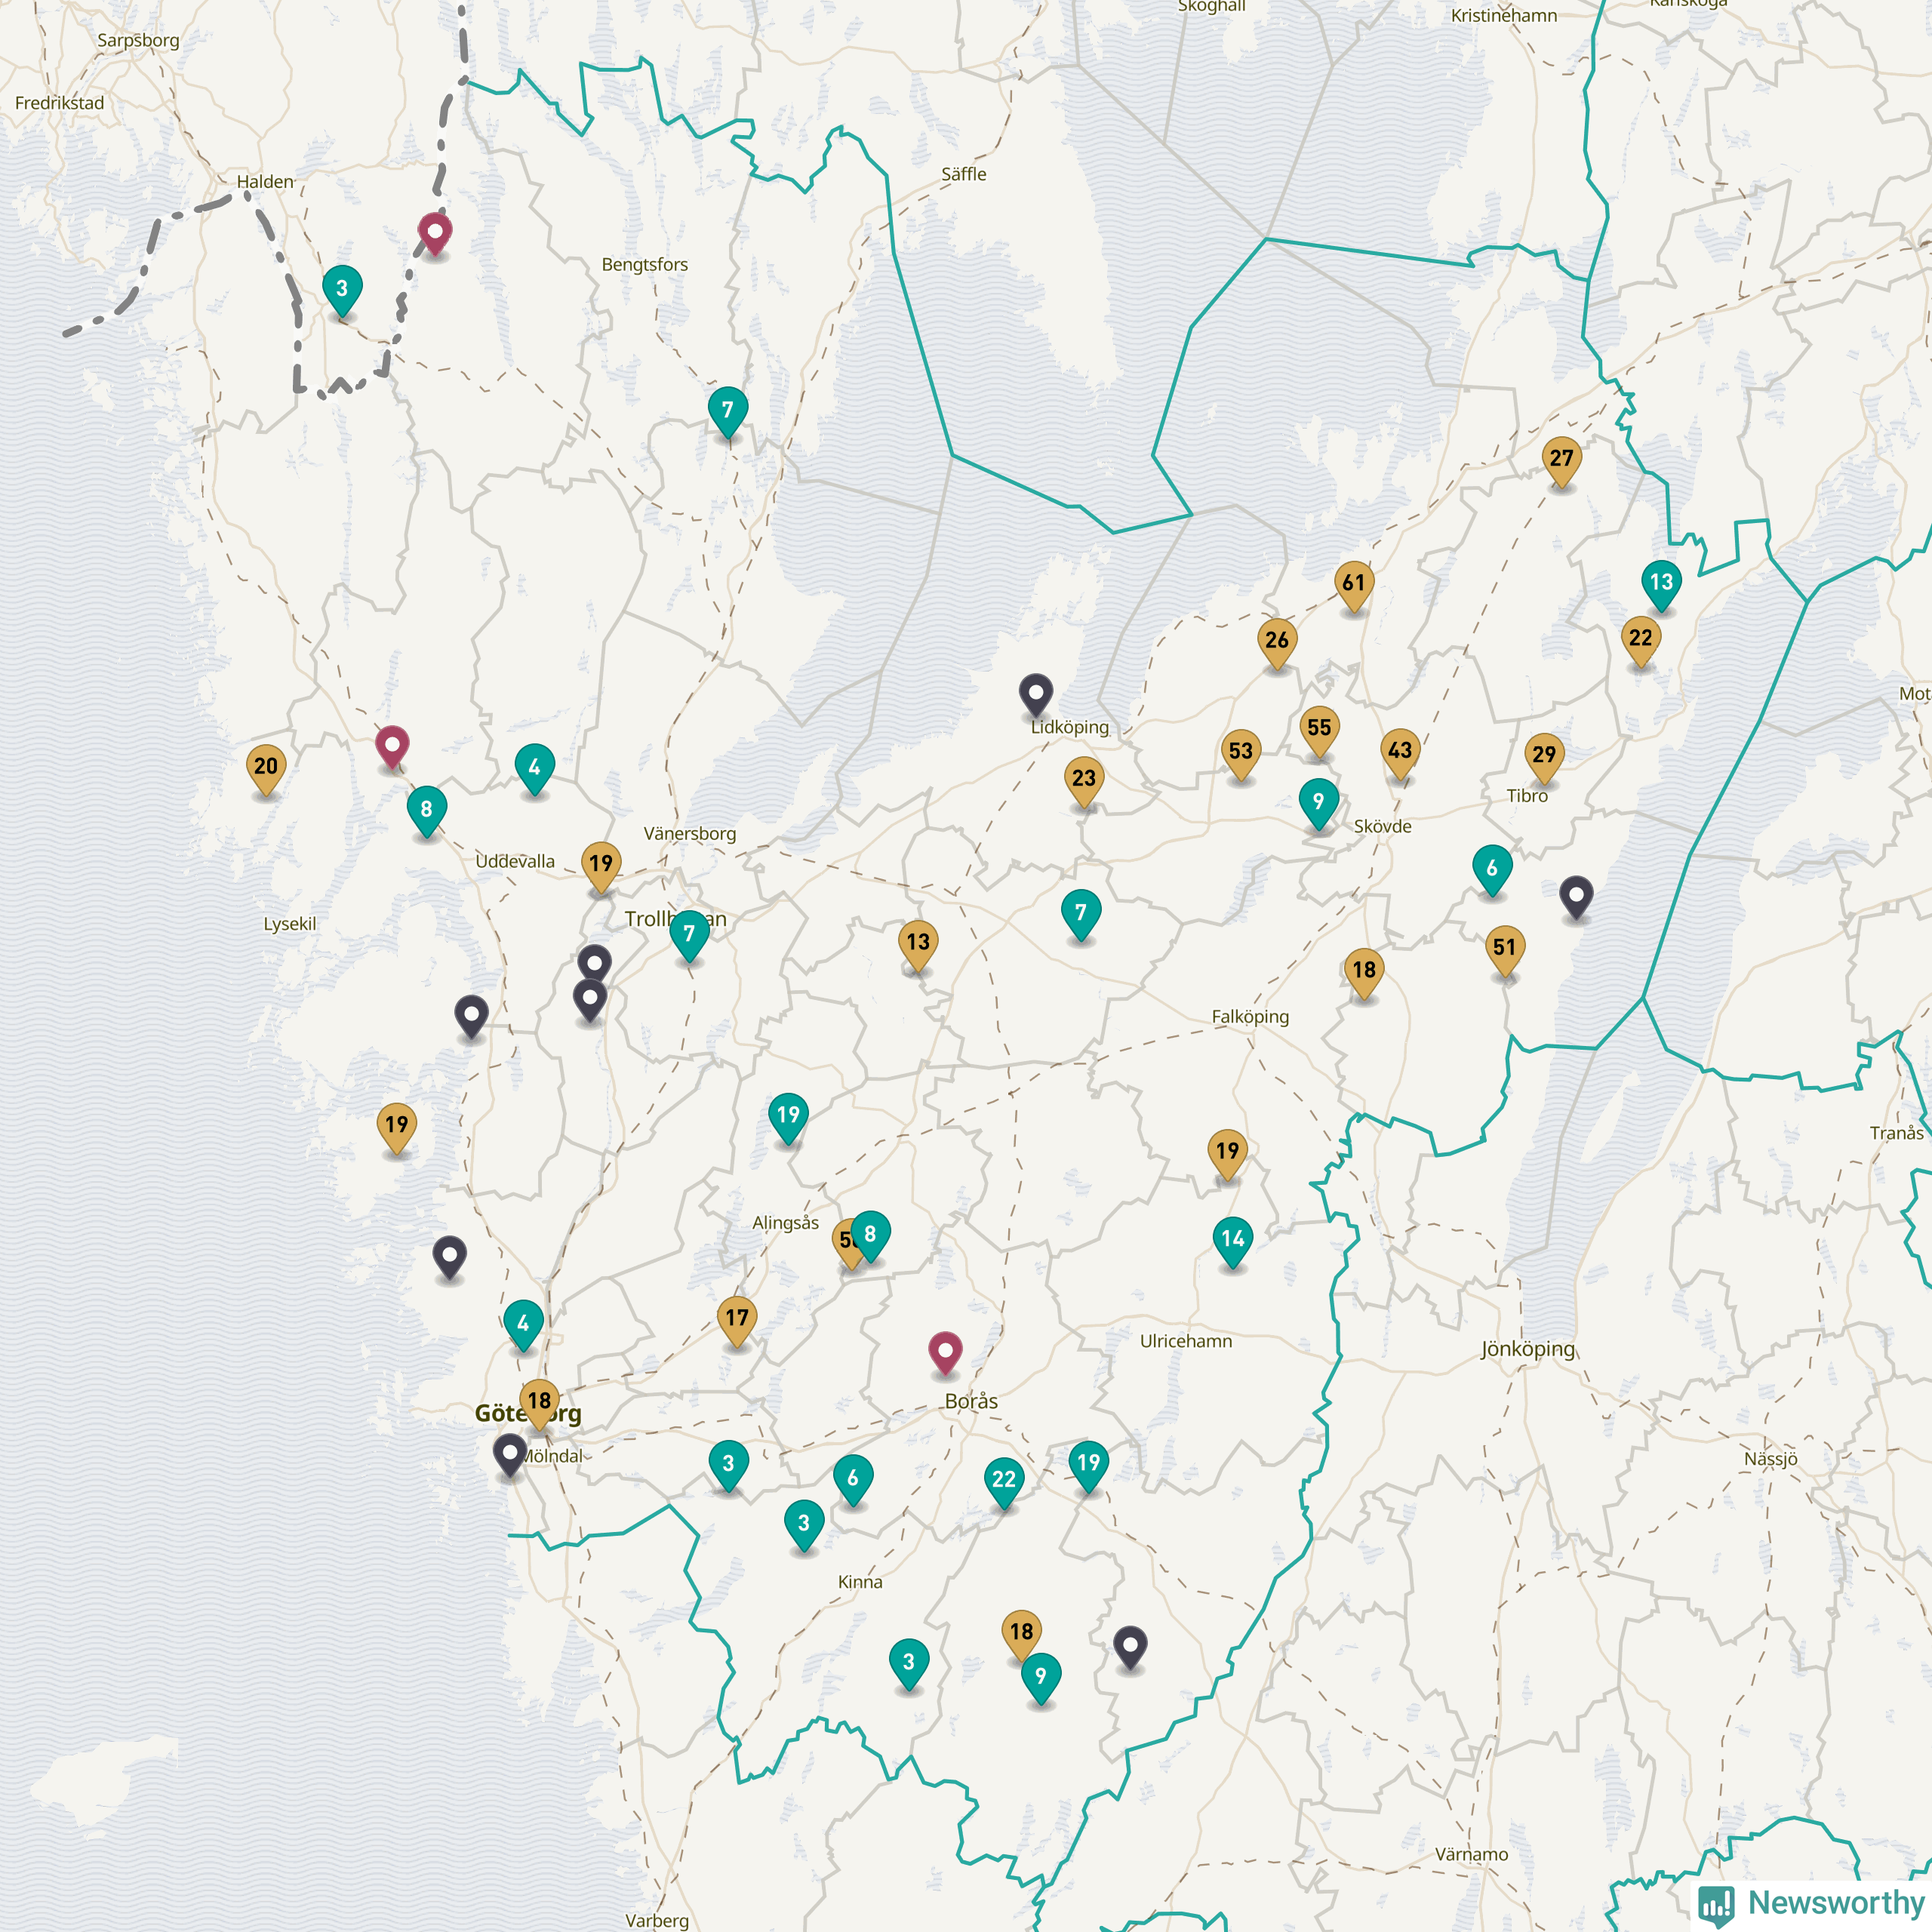
Task: Click red pin east of Halden
Action: 434,232
